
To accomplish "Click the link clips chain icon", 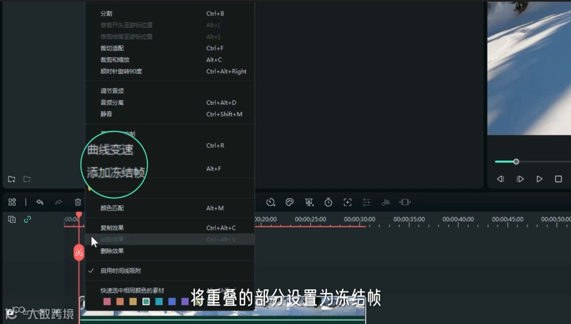I will point(27,219).
